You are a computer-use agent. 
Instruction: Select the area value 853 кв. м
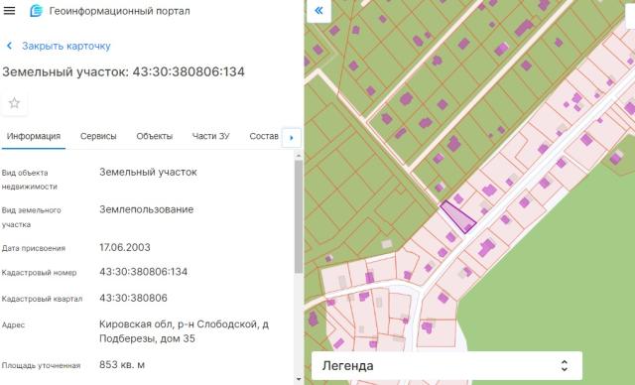pos(122,365)
